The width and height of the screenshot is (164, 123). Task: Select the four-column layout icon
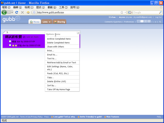pos(149,21)
